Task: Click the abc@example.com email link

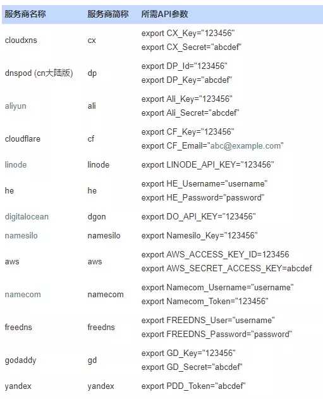Action: tap(245, 146)
